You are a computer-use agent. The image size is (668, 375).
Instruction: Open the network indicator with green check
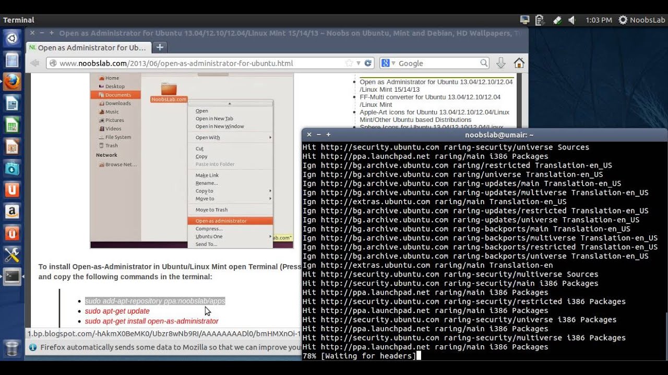556,20
